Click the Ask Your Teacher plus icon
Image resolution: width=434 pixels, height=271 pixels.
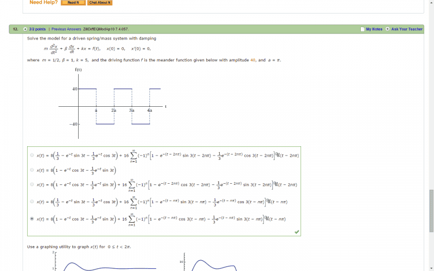coord(387,29)
